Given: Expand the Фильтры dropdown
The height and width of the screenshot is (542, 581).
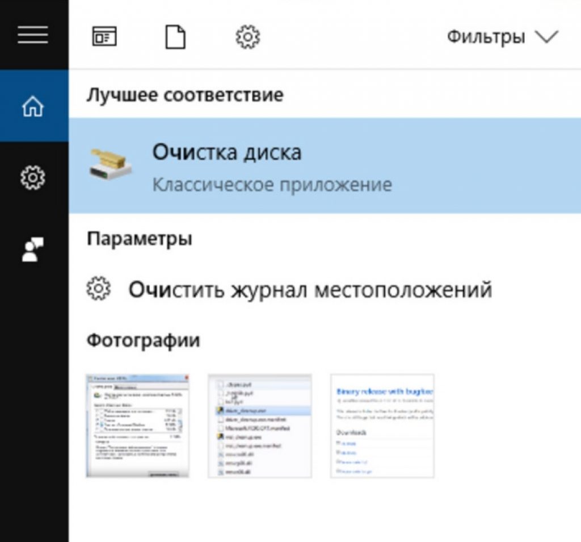Looking at the screenshot, I should click(503, 37).
